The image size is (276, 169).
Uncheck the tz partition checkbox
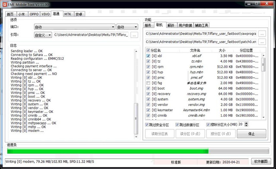pos(148,61)
